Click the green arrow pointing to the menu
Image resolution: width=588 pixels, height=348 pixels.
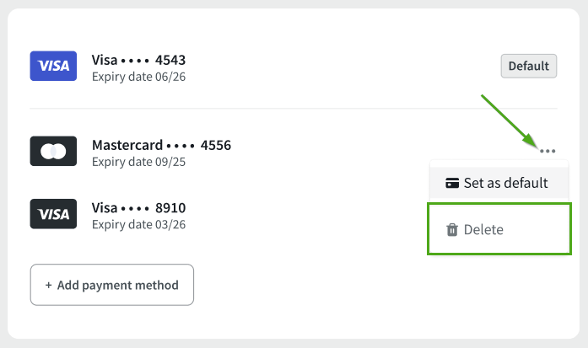pyautogui.click(x=510, y=120)
